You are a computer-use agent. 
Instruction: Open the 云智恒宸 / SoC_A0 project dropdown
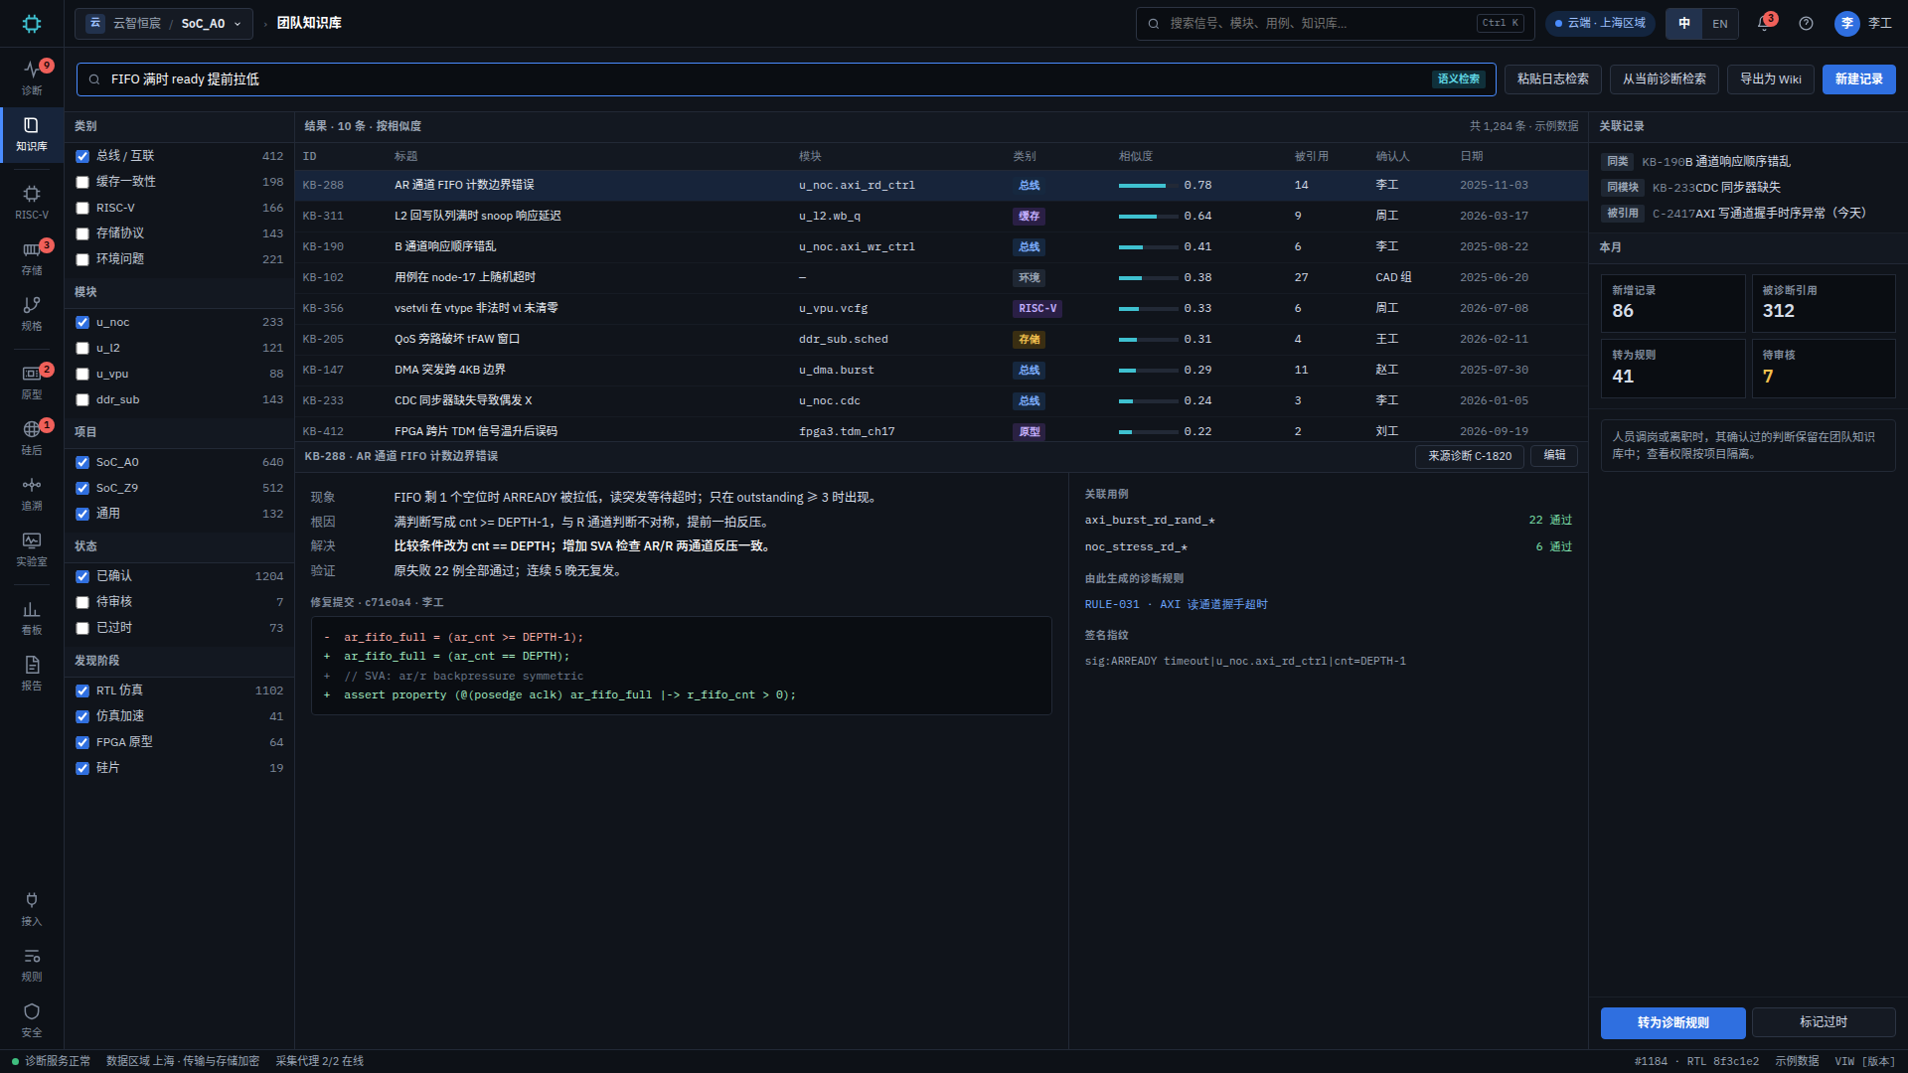[164, 23]
